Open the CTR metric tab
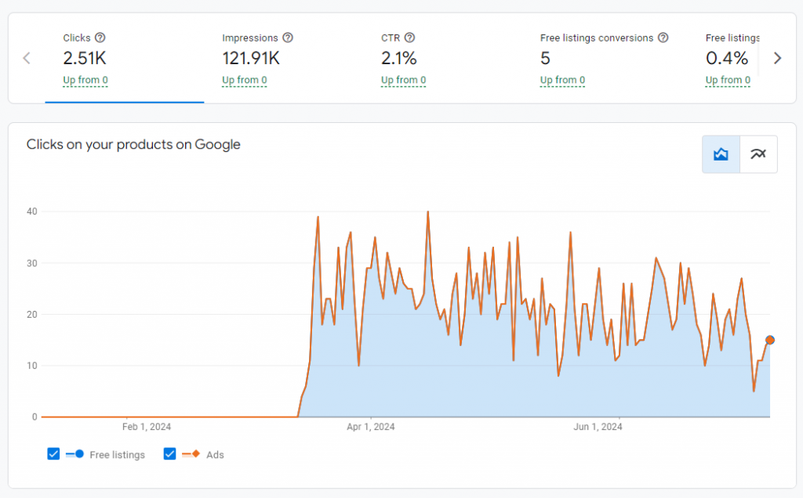803x498 pixels. [x=442, y=58]
